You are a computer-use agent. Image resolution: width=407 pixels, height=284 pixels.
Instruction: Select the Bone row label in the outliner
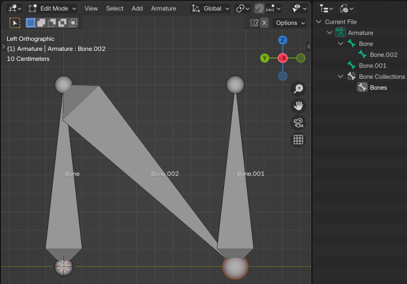(x=366, y=44)
